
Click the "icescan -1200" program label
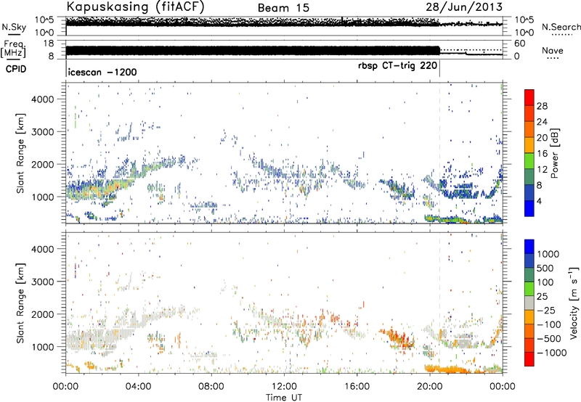[x=102, y=72]
